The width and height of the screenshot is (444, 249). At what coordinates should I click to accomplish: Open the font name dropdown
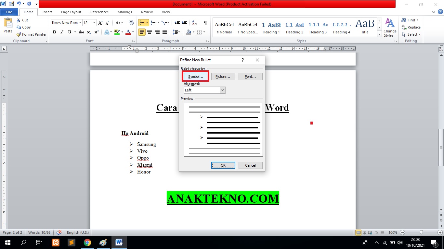coord(80,23)
